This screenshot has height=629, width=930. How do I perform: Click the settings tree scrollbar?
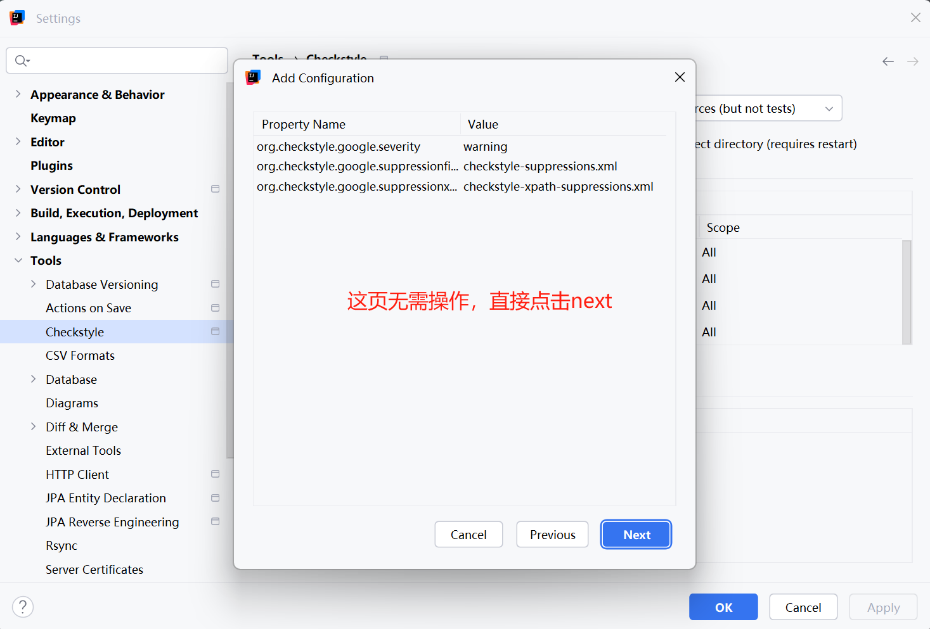click(x=229, y=270)
